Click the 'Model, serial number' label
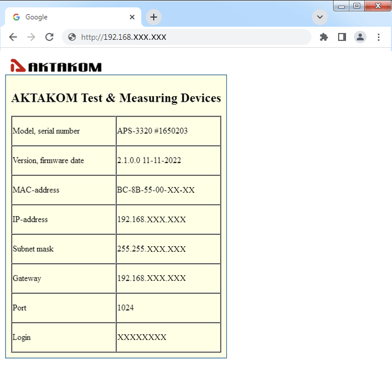 coord(47,131)
